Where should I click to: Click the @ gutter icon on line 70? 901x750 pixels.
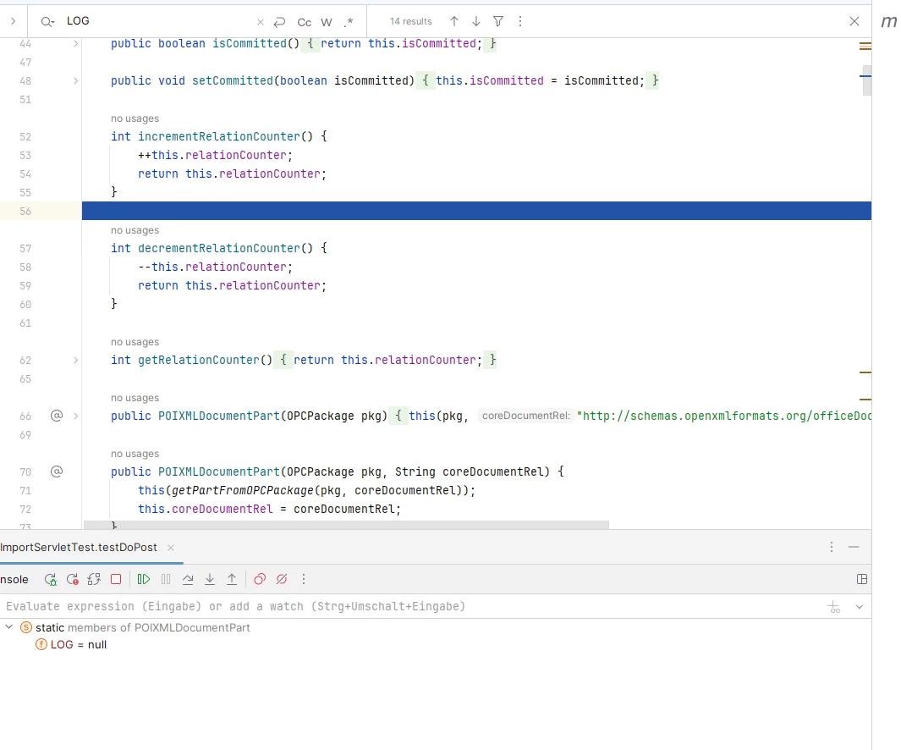(x=57, y=472)
